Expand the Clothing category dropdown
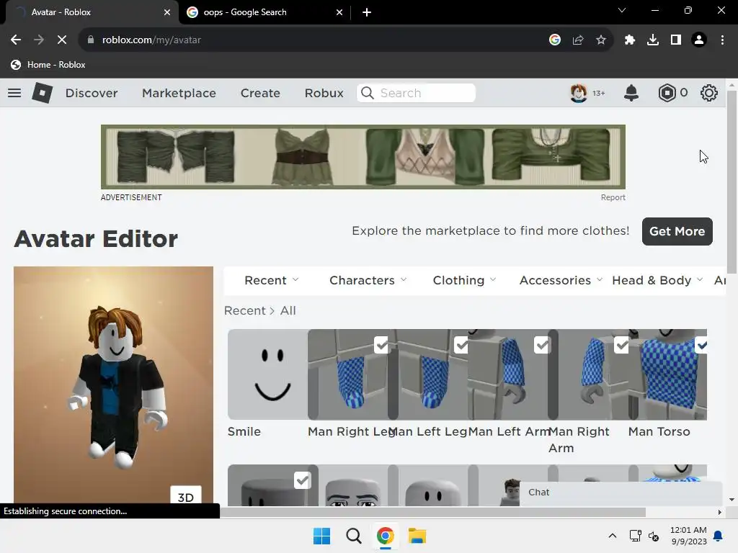 pos(465,280)
